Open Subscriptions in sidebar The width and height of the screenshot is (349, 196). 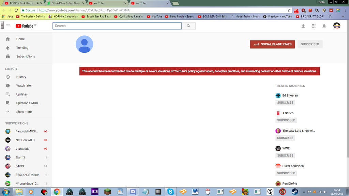[x=26, y=56]
